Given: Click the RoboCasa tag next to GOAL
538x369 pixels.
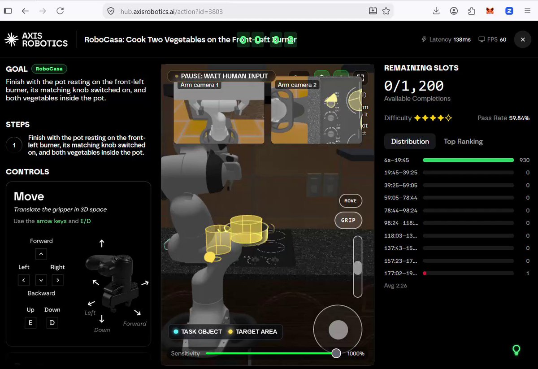Looking at the screenshot, I should tap(49, 69).
